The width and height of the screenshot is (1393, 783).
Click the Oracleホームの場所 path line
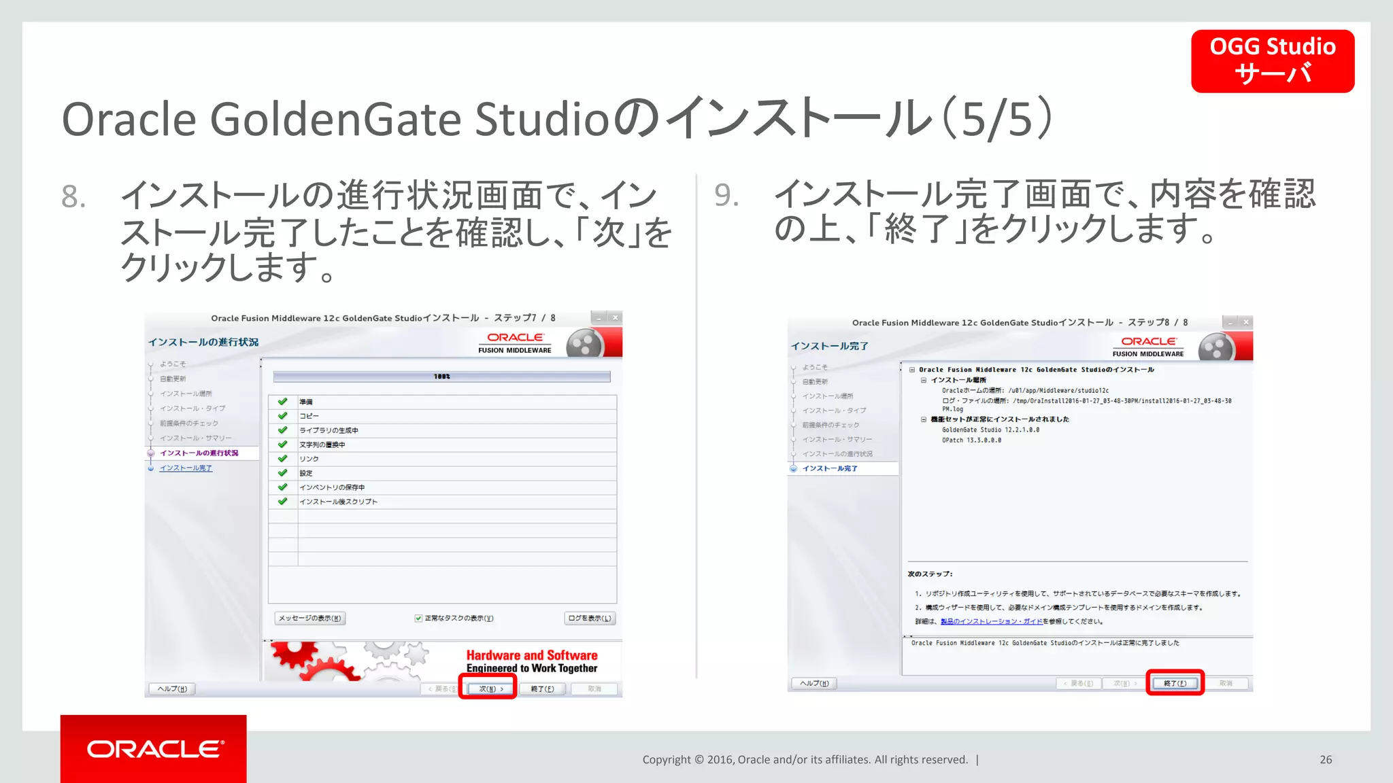1025,391
